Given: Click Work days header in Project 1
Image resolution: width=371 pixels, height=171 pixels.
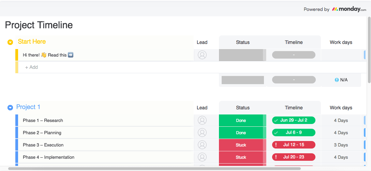Looking at the screenshot, I should (341, 108).
